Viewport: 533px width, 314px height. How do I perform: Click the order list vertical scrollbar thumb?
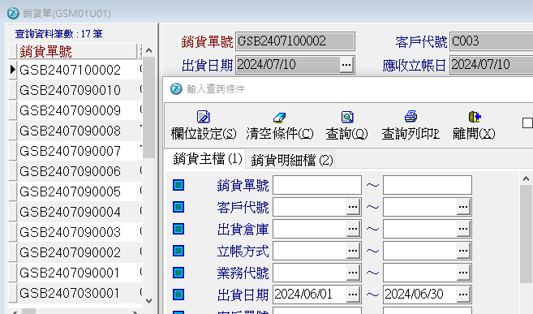tap(149, 107)
